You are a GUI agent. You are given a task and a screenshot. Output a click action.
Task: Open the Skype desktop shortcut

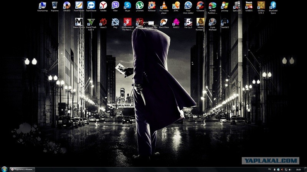(x=127, y=6)
